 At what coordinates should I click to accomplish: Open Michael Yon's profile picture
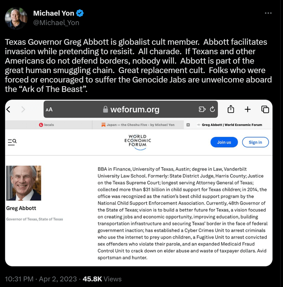point(16,18)
